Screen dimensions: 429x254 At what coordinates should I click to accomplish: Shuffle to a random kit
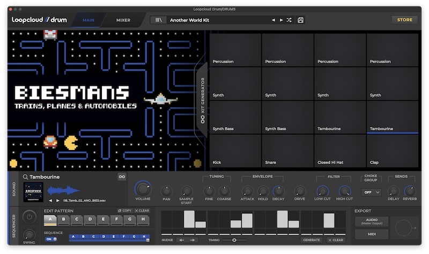(x=289, y=20)
